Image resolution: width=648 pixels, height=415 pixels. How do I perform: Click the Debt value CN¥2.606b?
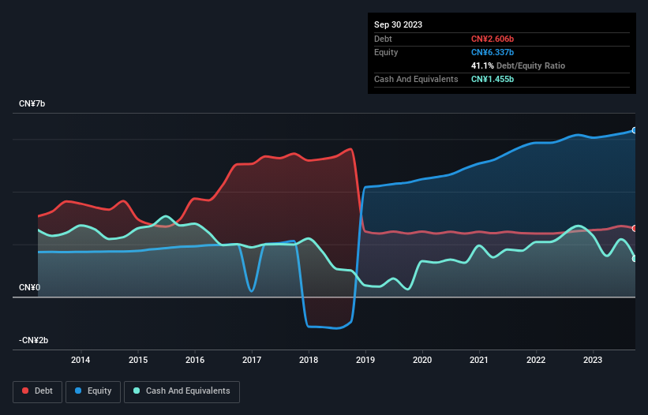pos(493,39)
